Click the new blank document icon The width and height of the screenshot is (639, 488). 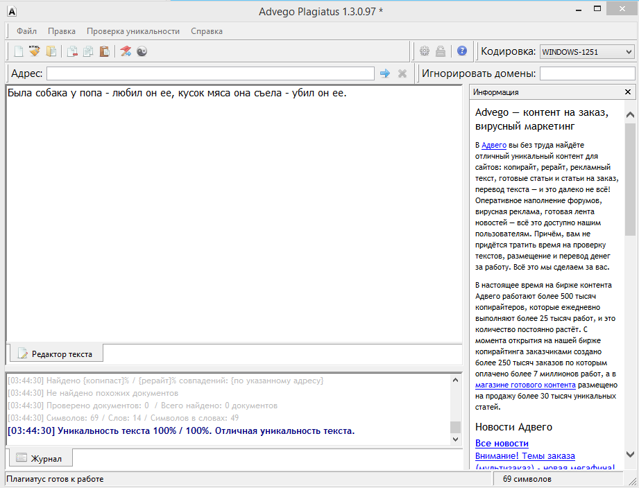click(x=19, y=51)
